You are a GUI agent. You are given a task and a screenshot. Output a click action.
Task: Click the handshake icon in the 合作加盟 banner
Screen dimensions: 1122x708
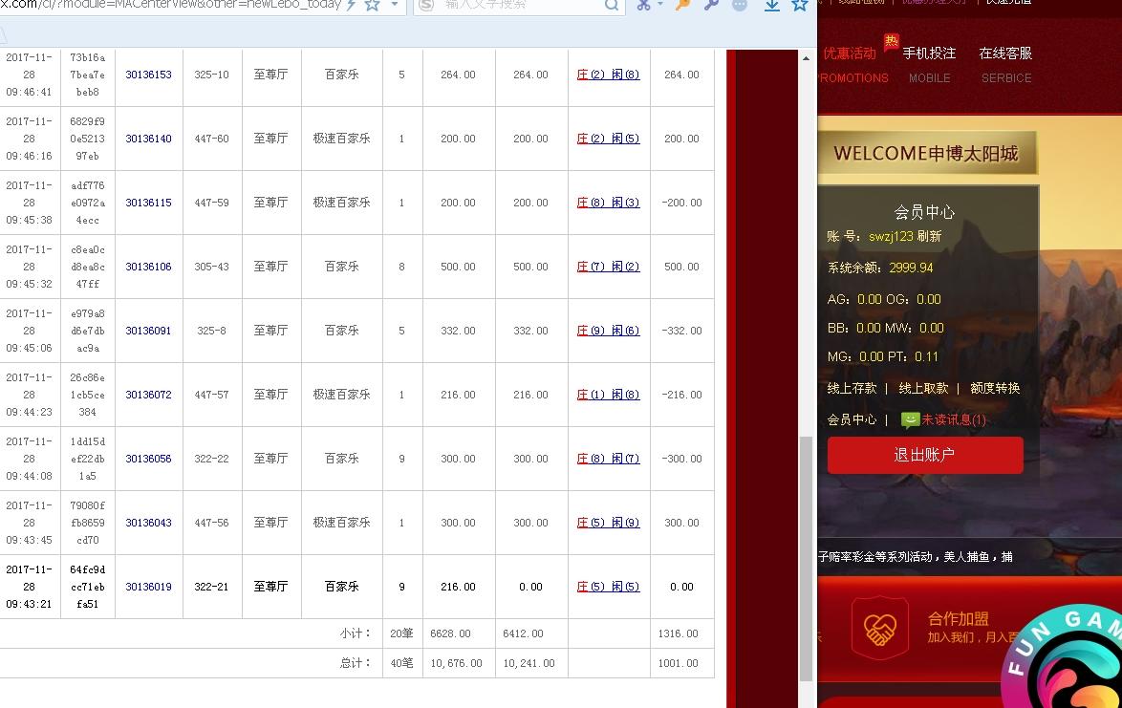(x=879, y=629)
